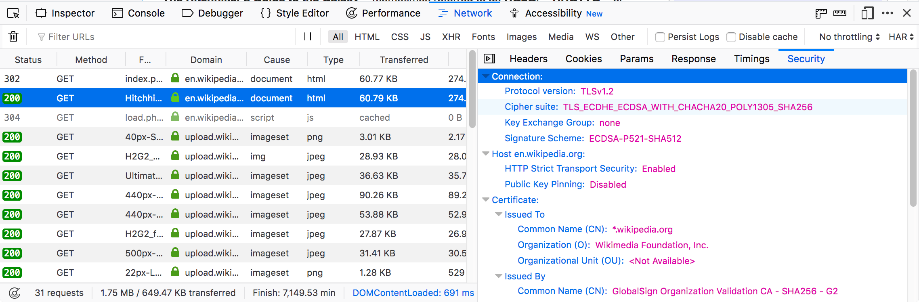919x302 pixels.
Task: Check the Disable cache option
Action: (x=731, y=37)
